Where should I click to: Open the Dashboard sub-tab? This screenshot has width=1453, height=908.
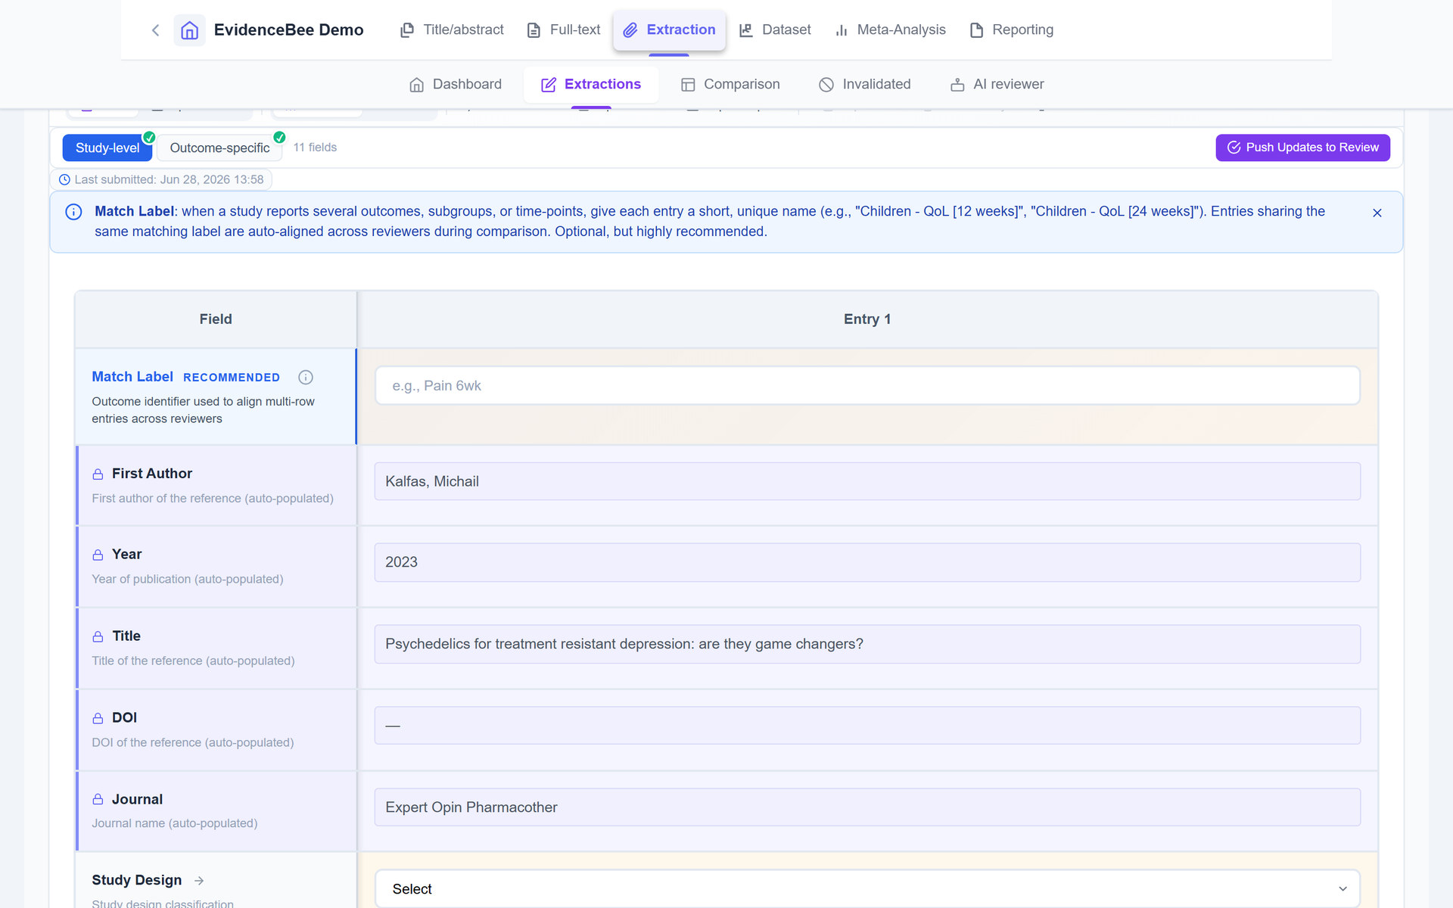click(456, 85)
